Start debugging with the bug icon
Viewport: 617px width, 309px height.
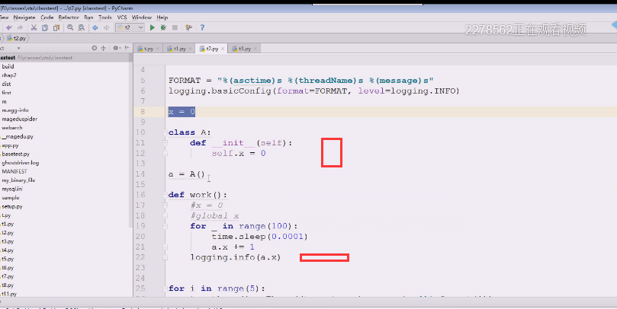163,27
